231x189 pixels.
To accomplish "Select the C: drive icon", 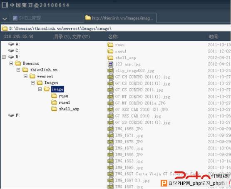I will (11, 50).
